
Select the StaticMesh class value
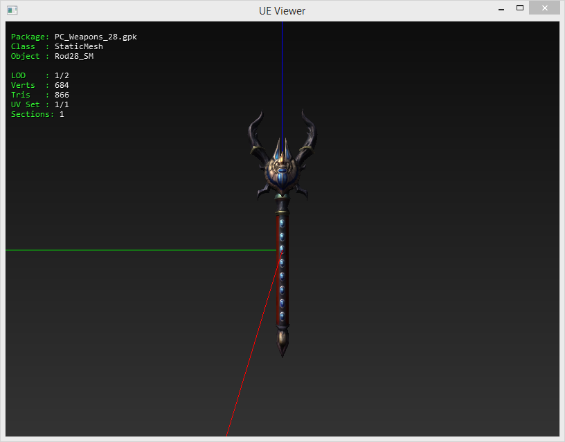pos(78,46)
